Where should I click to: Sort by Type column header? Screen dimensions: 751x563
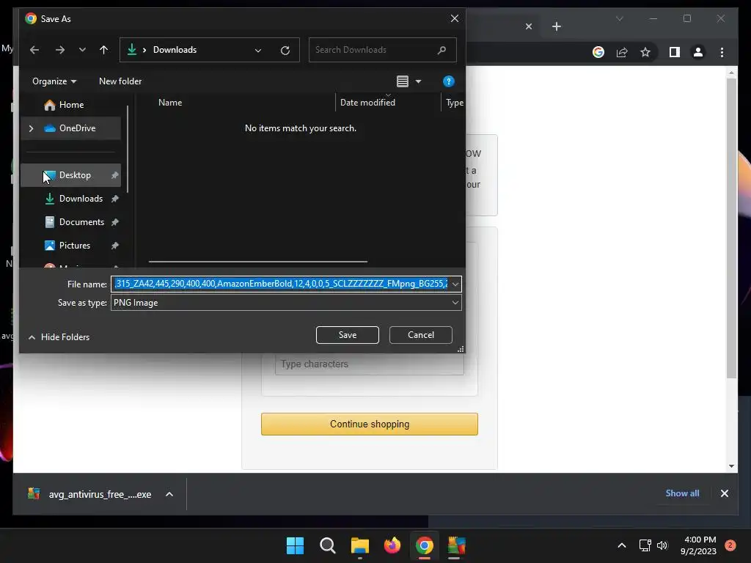pyautogui.click(x=454, y=103)
